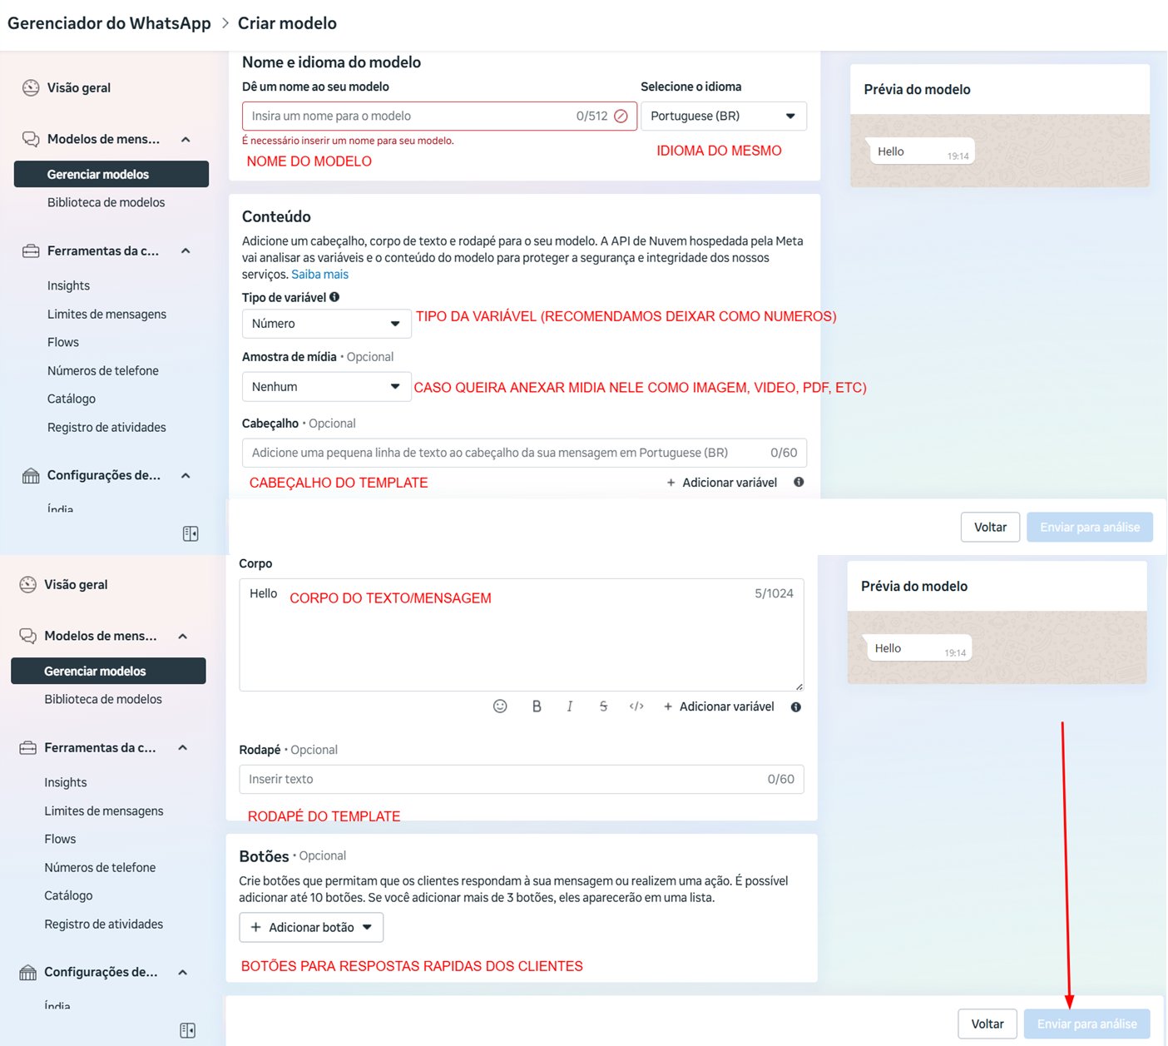Image resolution: width=1168 pixels, height=1046 pixels.
Task: Open the Tipo de variável Número dropdown
Action: 326,324
